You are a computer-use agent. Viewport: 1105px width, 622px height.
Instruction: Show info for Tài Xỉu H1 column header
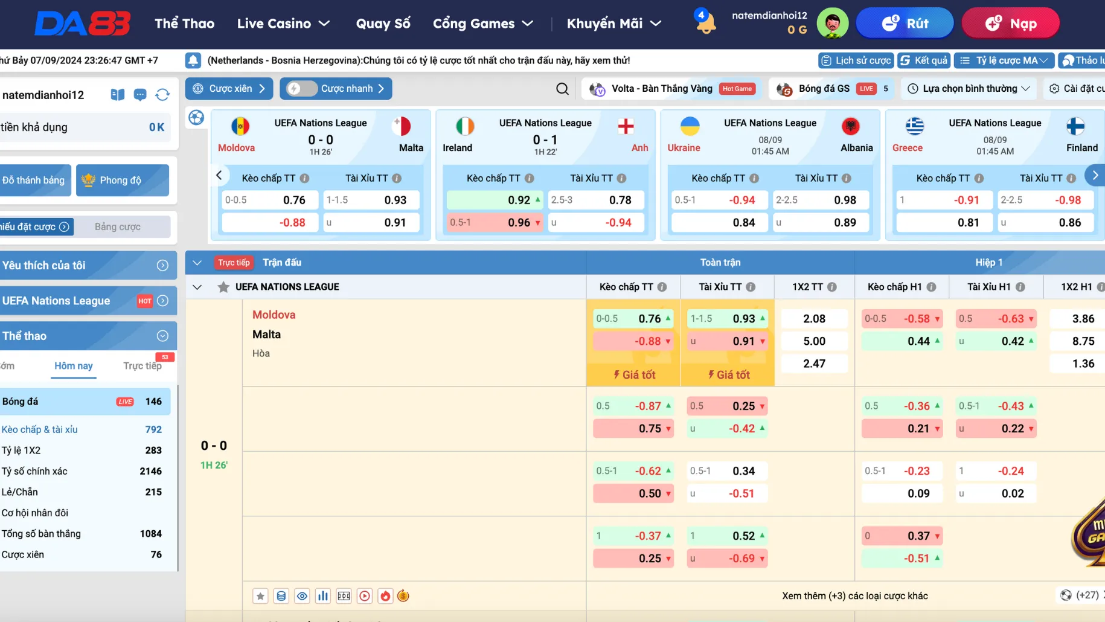(x=1020, y=287)
